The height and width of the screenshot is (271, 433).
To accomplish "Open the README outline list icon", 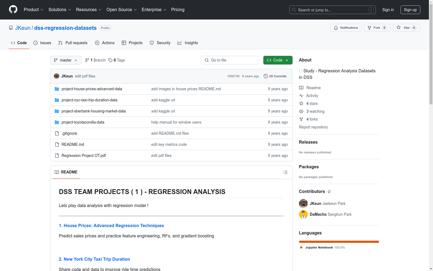I will (x=285, y=172).
